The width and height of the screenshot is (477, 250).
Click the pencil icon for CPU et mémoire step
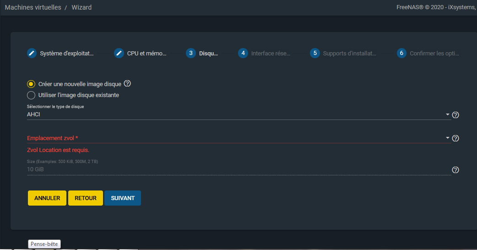[x=119, y=53]
